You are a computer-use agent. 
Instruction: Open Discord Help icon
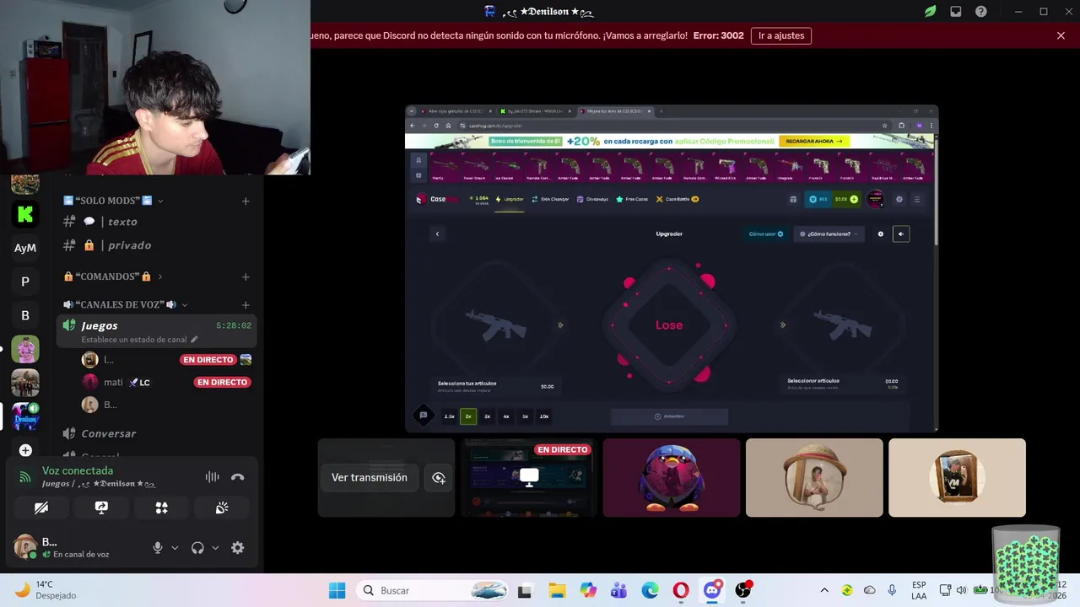[981, 12]
